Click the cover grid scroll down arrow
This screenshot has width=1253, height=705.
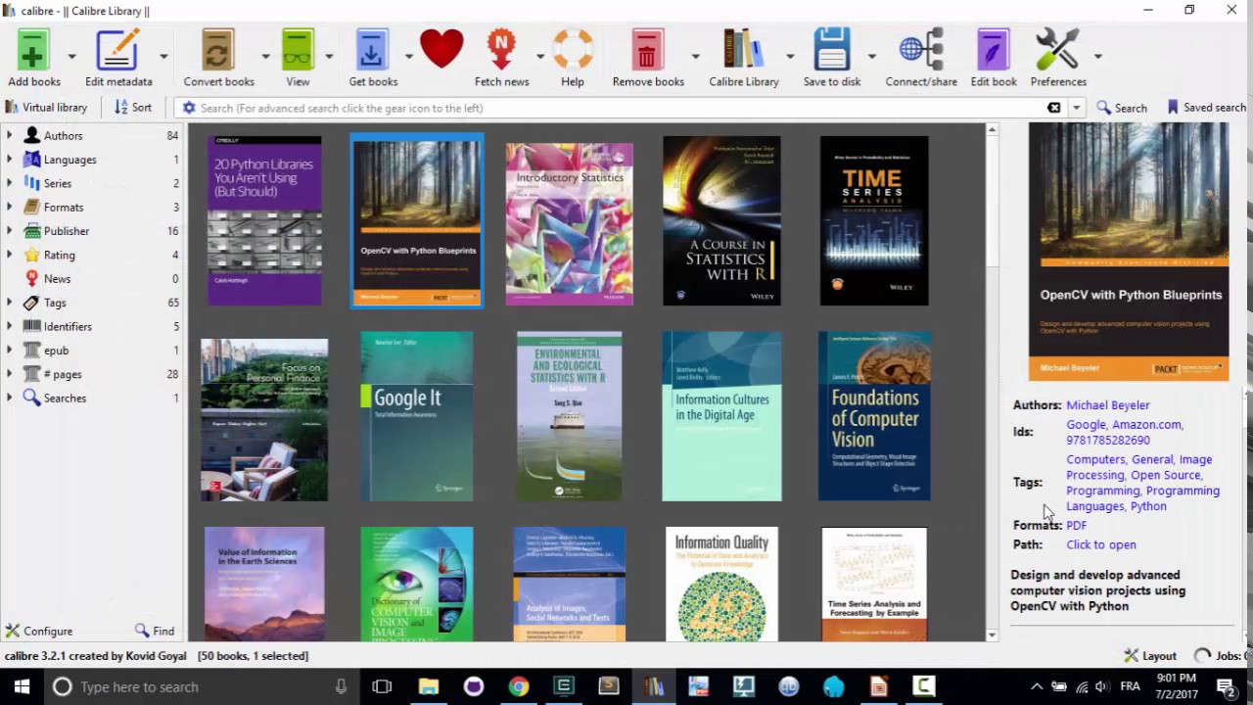[992, 635]
